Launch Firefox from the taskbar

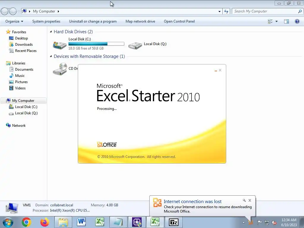[x=45, y=222]
